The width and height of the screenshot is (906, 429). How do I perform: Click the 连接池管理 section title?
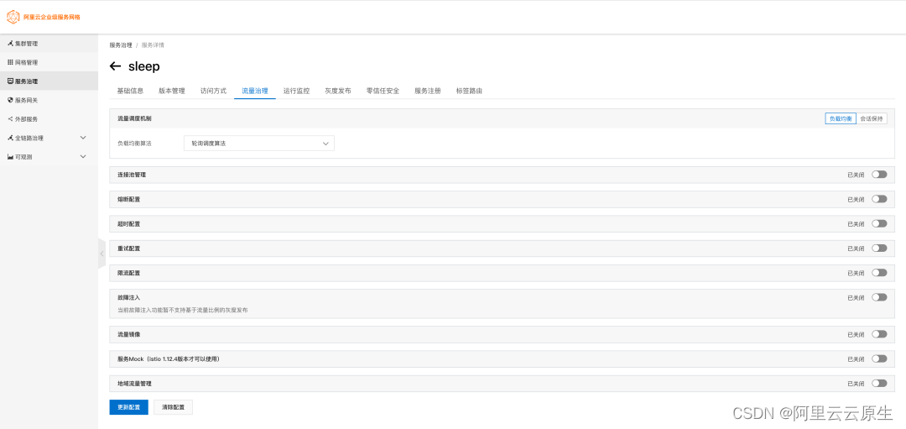click(x=132, y=174)
